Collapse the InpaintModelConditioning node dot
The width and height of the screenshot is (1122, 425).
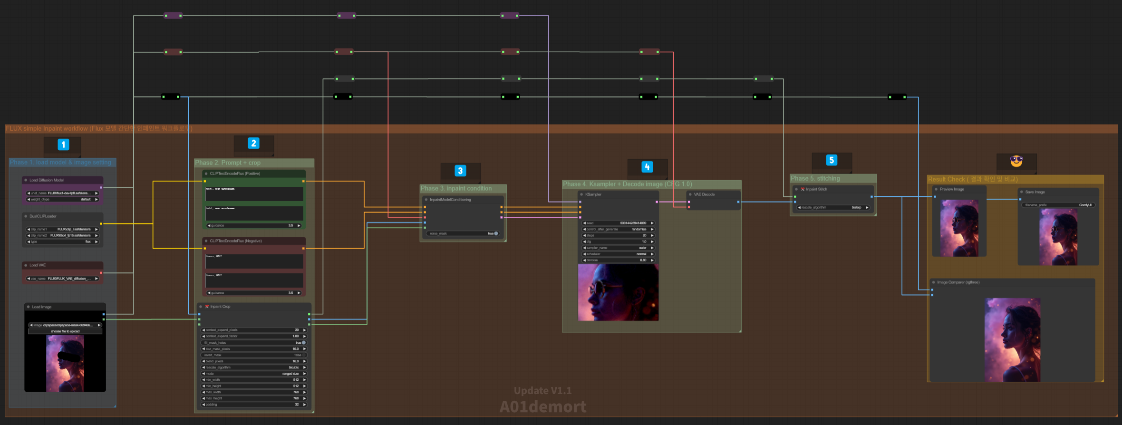click(x=426, y=200)
